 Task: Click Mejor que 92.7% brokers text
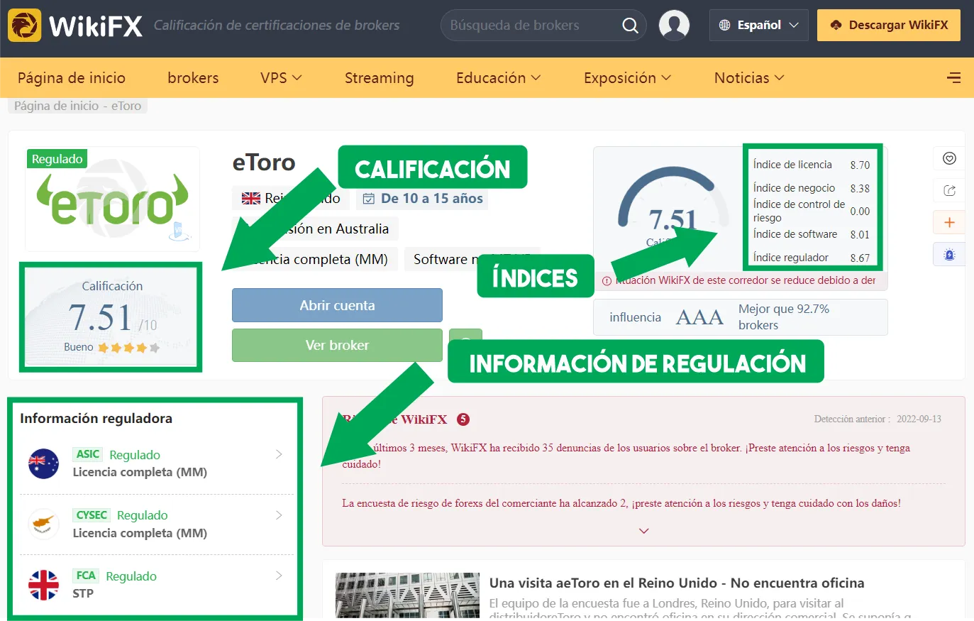click(784, 317)
